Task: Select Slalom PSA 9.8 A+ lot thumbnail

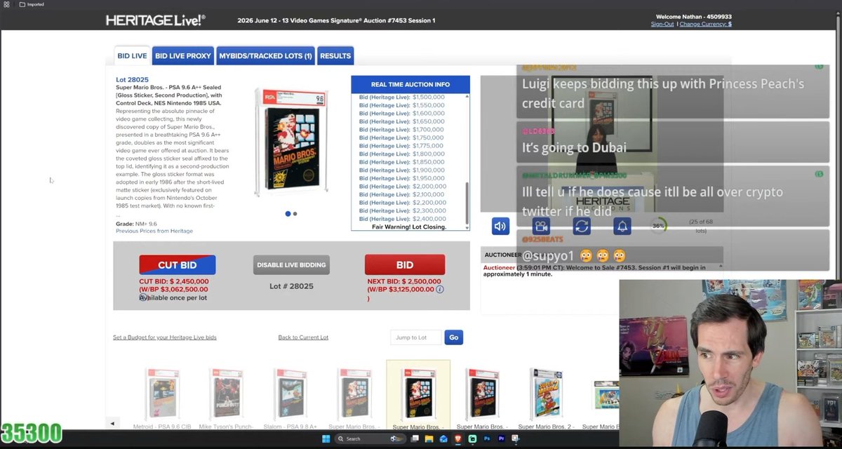Action: pyautogui.click(x=290, y=394)
